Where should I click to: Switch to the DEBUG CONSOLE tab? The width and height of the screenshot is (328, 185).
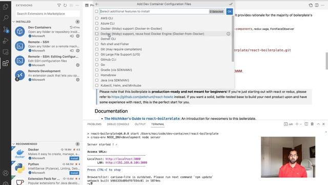[x=118, y=124]
